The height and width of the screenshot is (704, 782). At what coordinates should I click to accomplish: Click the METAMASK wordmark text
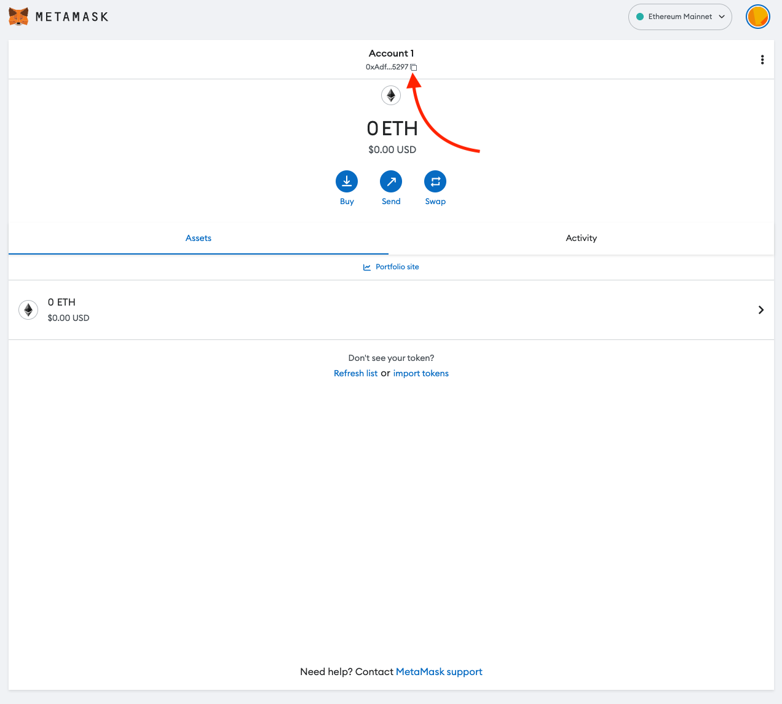pyautogui.click(x=72, y=17)
